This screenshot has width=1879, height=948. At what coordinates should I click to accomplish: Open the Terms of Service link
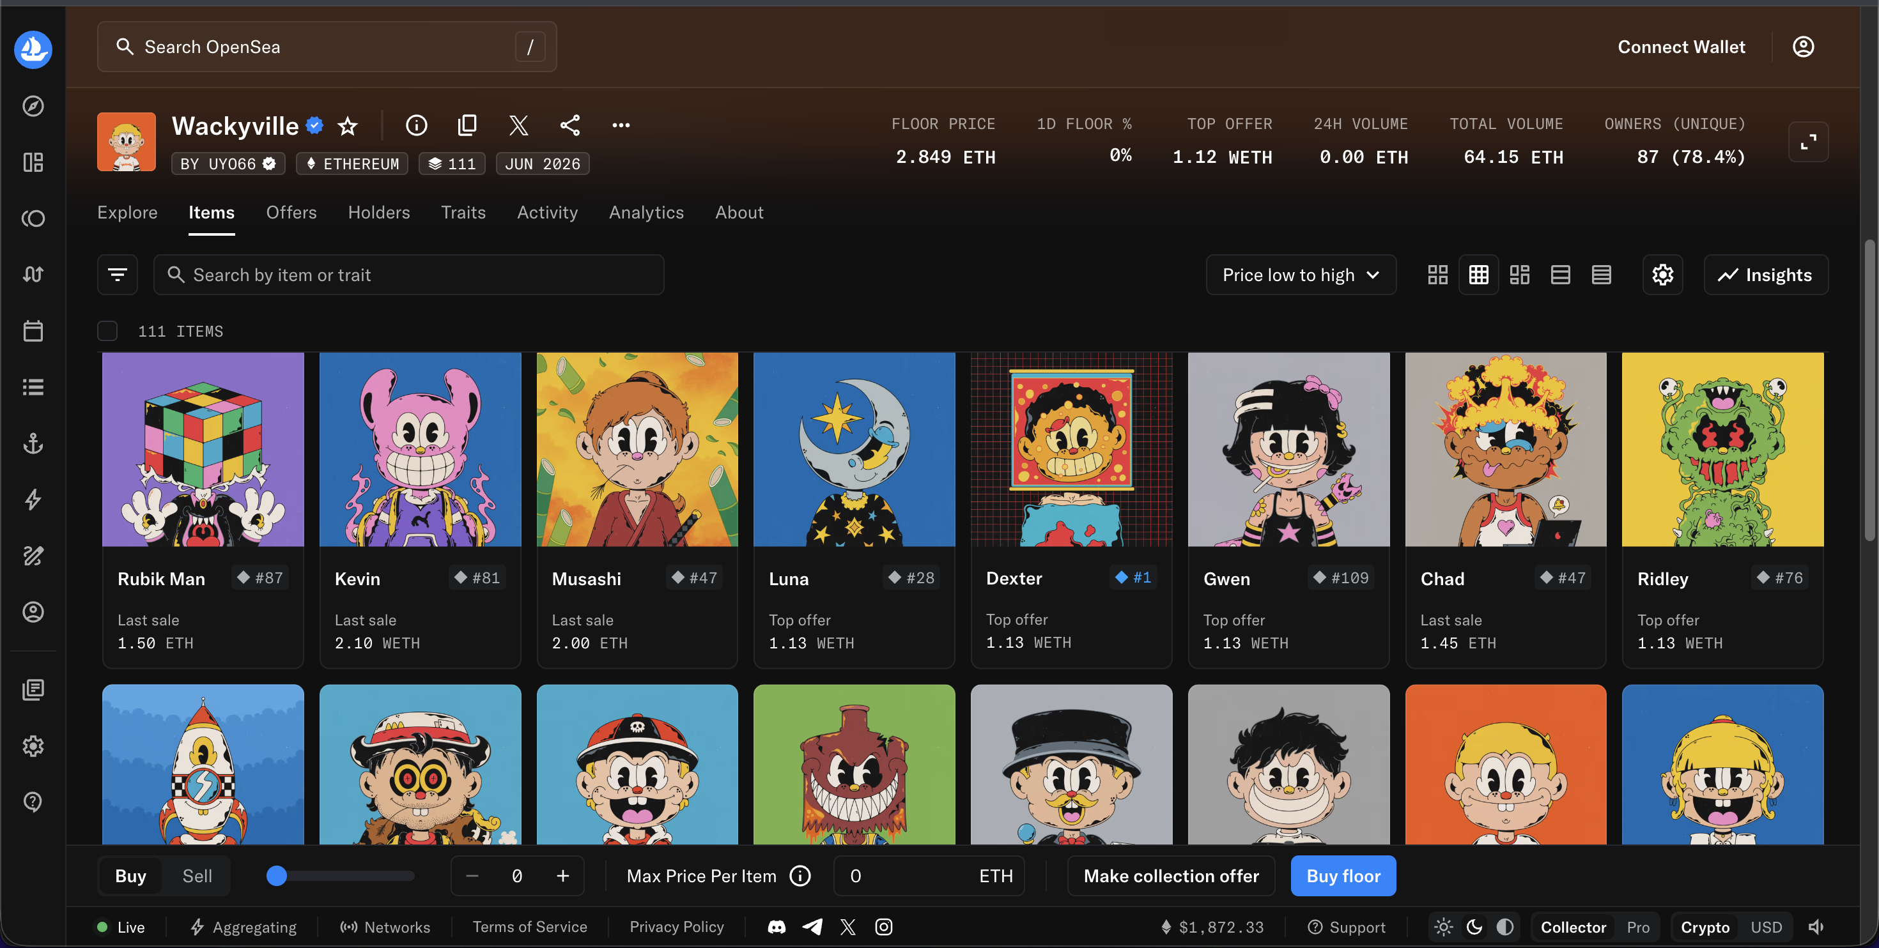(530, 927)
